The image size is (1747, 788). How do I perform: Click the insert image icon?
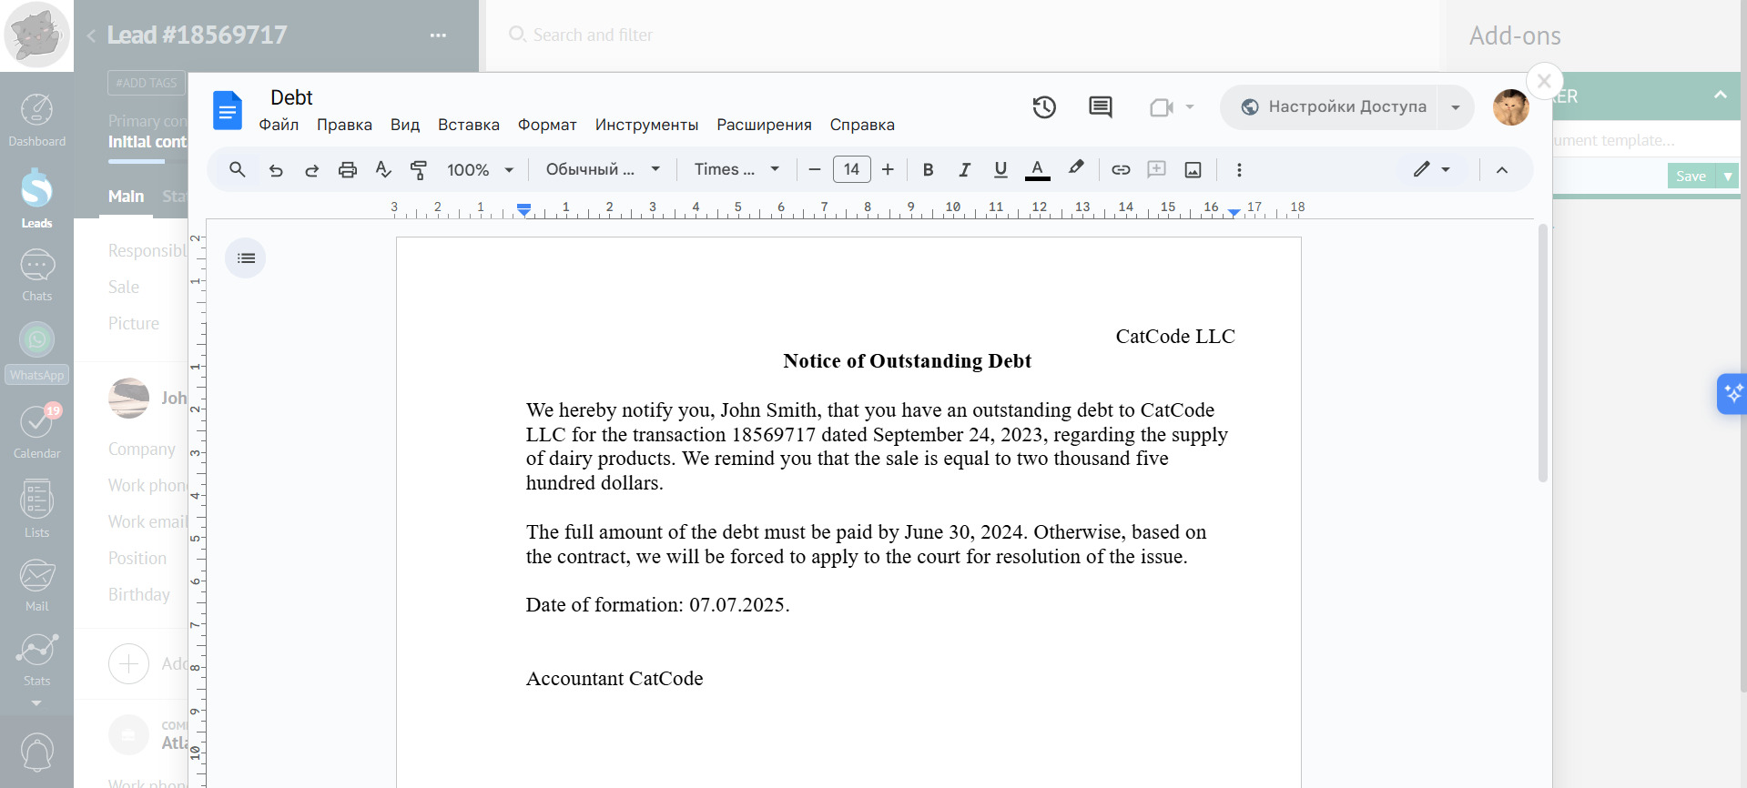pos(1193,170)
